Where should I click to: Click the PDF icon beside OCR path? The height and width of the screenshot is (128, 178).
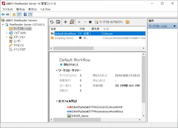tap(69, 107)
